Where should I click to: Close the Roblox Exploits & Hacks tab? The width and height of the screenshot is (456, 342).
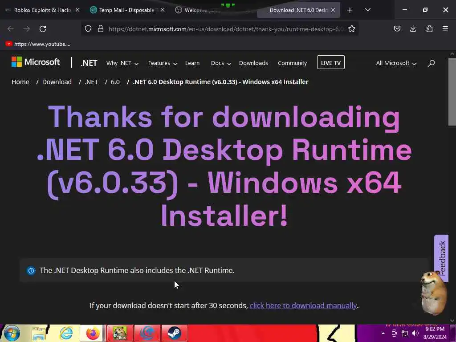(77, 10)
